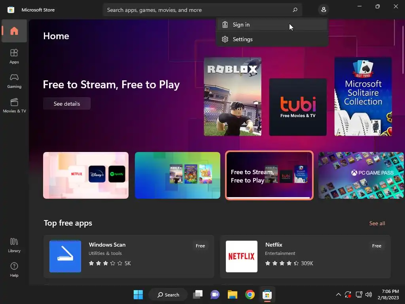The height and width of the screenshot is (304, 405).
Task: Select Settings from the menu
Action: point(272,39)
